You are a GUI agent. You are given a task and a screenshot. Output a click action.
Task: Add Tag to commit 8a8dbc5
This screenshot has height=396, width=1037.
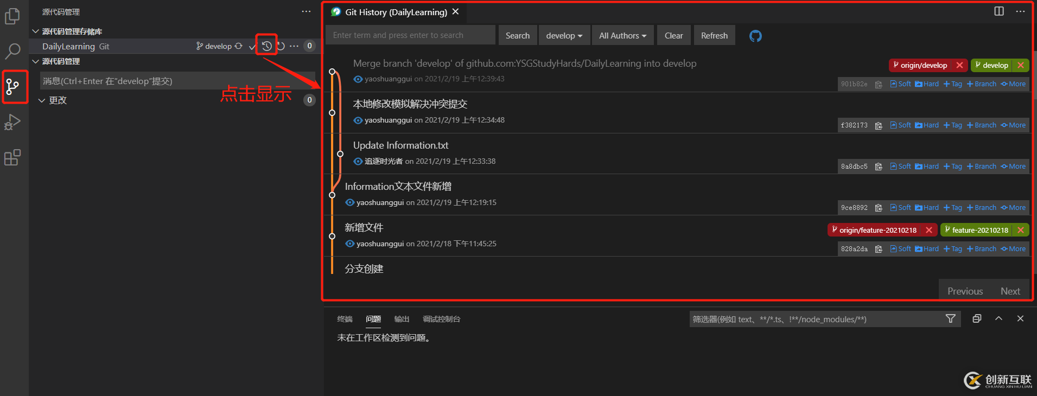pos(953,167)
